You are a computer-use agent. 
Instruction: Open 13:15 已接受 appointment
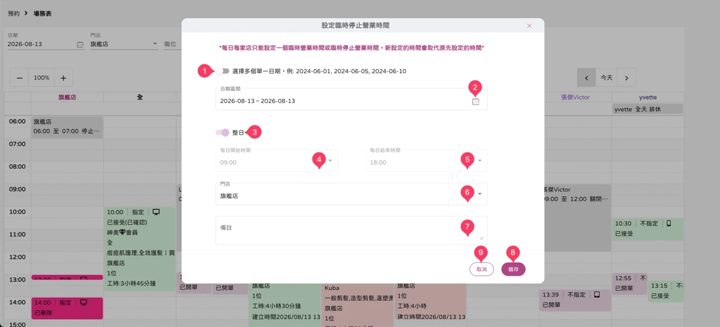coord(665,292)
